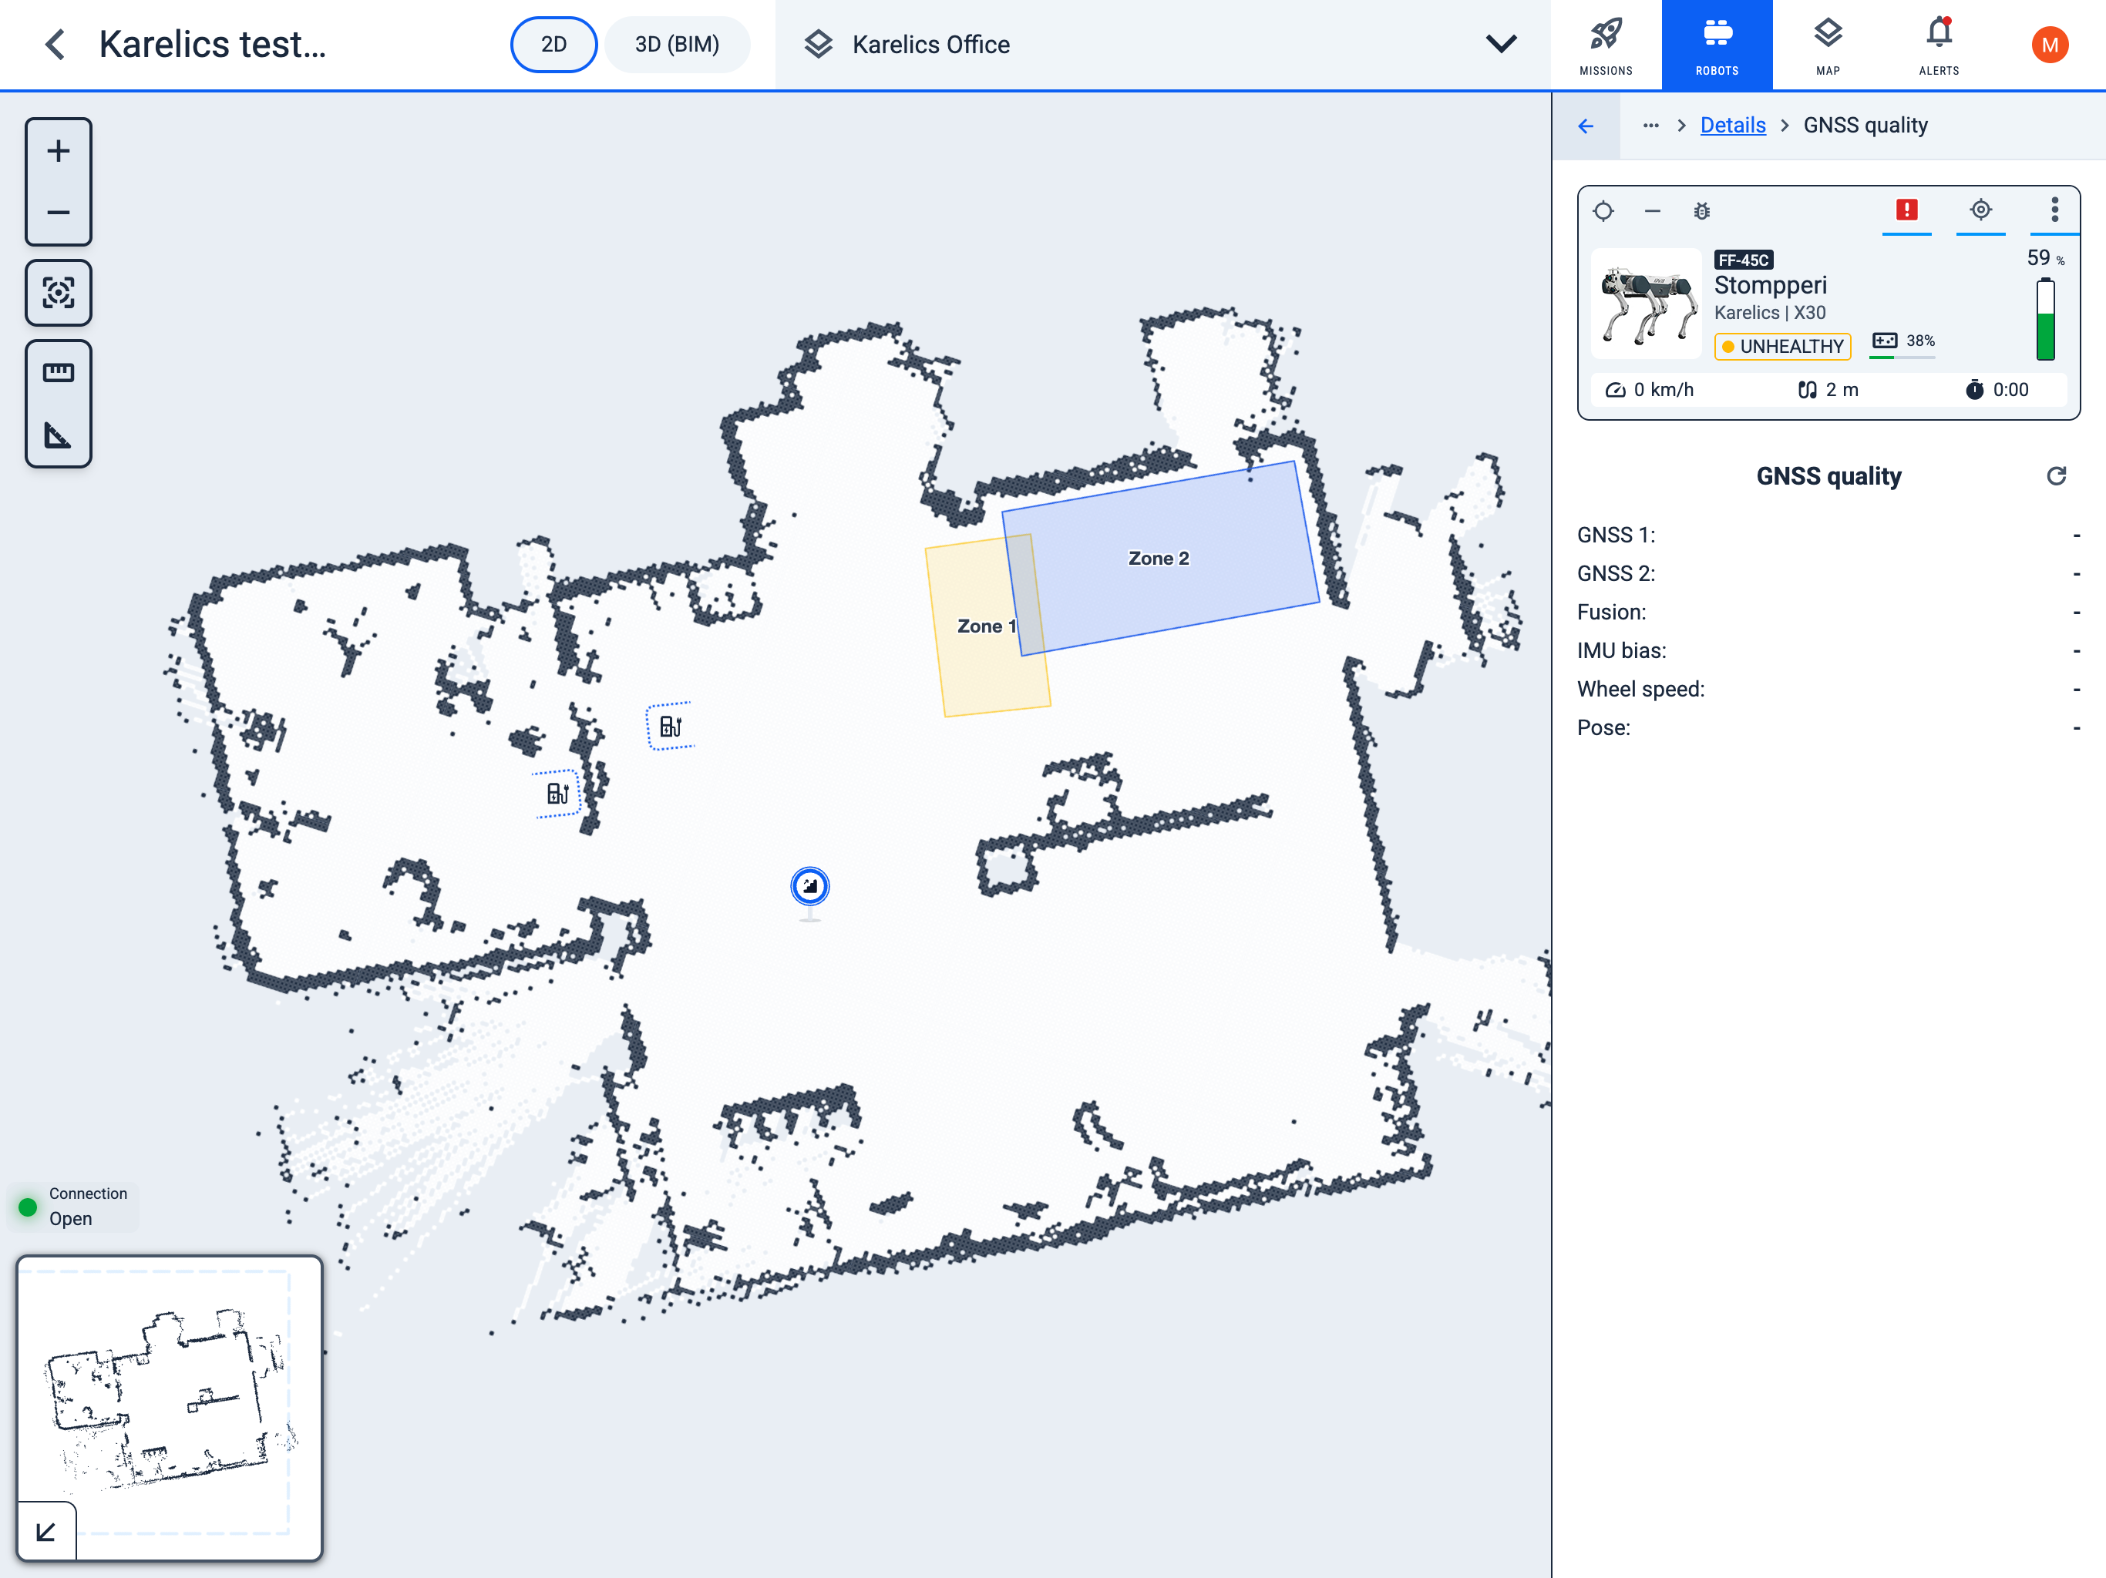Click the Details breadcrumb link
2106x1578 pixels.
tap(1732, 126)
